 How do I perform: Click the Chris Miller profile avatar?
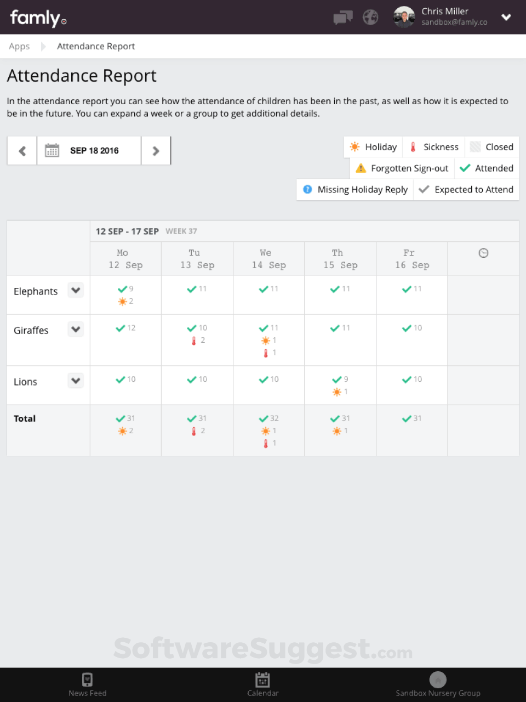pyautogui.click(x=404, y=17)
